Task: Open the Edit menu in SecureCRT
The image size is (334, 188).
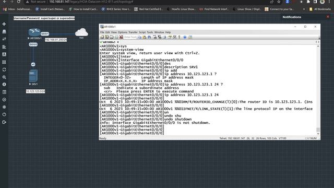Action: tap(108, 32)
